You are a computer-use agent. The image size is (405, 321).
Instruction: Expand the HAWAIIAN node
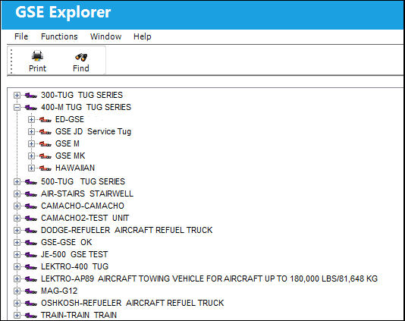coord(31,168)
